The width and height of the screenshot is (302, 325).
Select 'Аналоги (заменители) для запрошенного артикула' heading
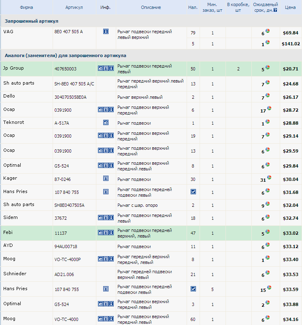(66, 55)
